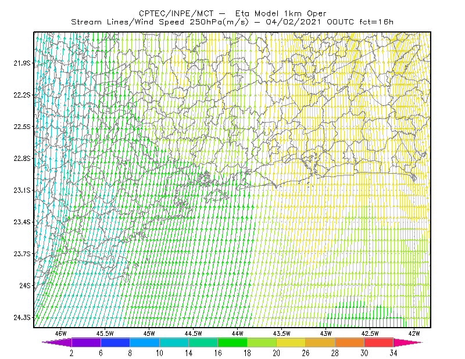Screen dimensions: 465x359
Task: Click the orange 28-30 colorbar segment
Action: pos(350,342)
